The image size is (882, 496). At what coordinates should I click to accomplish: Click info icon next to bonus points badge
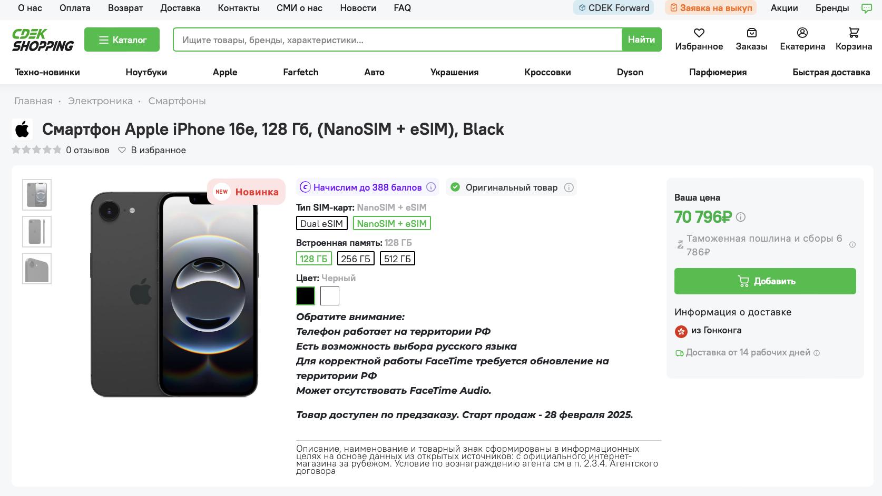pyautogui.click(x=431, y=187)
